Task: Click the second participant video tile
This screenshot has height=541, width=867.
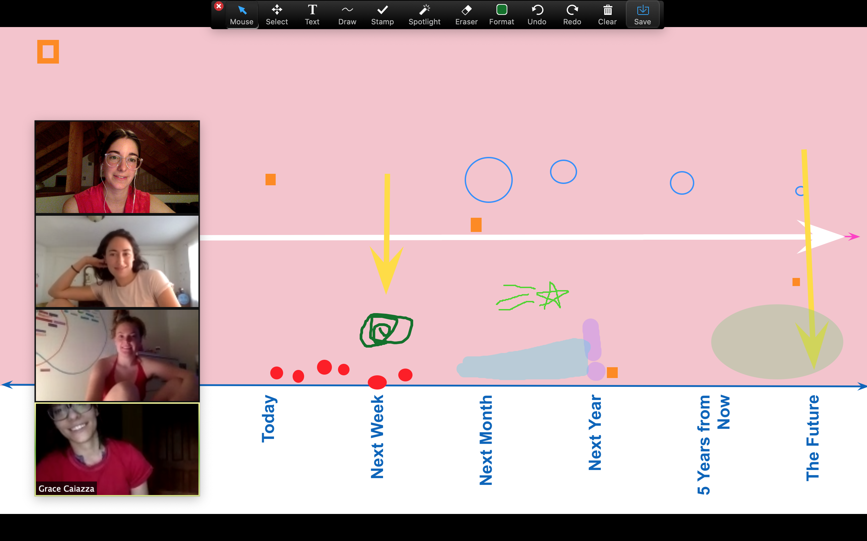Action: tap(117, 261)
